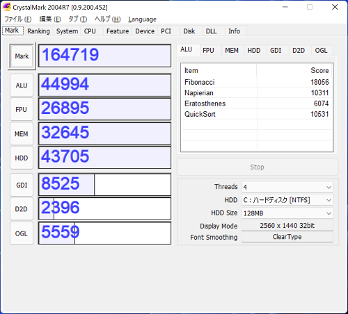This screenshot has height=314, width=348.
Task: Open the ヘルプ (H) menu
Action: pos(108,19)
